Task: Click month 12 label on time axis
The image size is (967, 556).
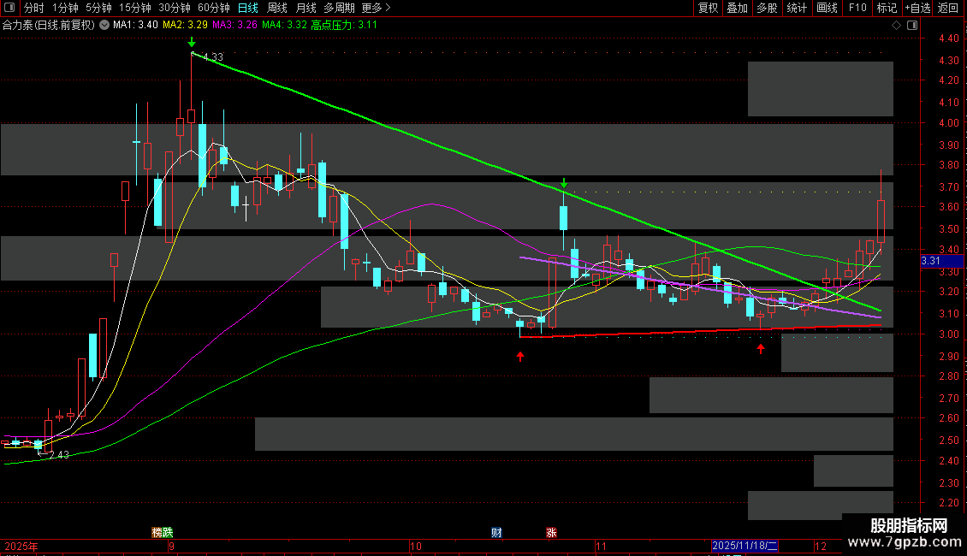Action: [x=821, y=546]
